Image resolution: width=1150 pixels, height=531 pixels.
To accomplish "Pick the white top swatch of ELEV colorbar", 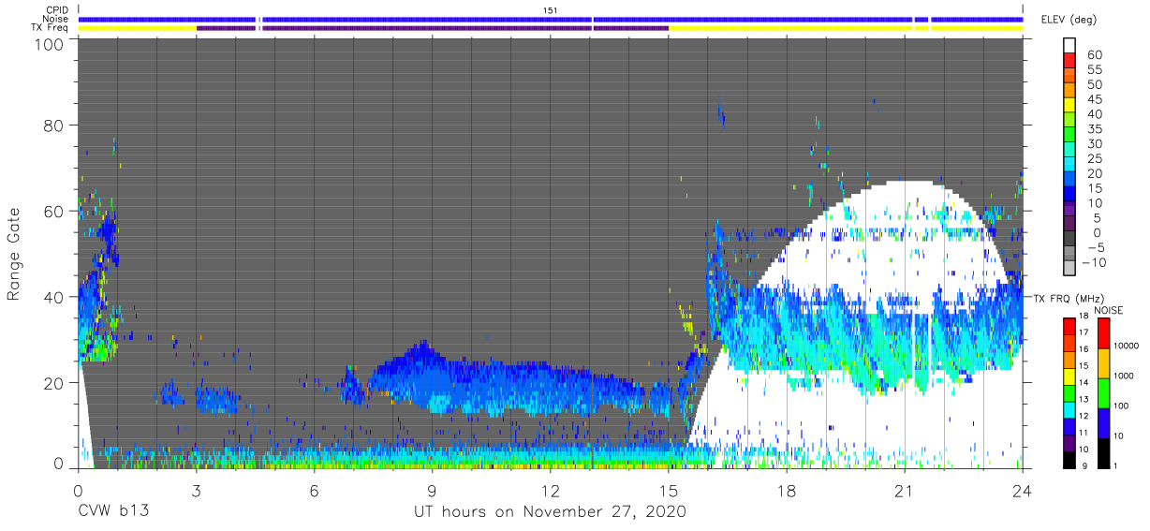I will tap(1069, 45).
